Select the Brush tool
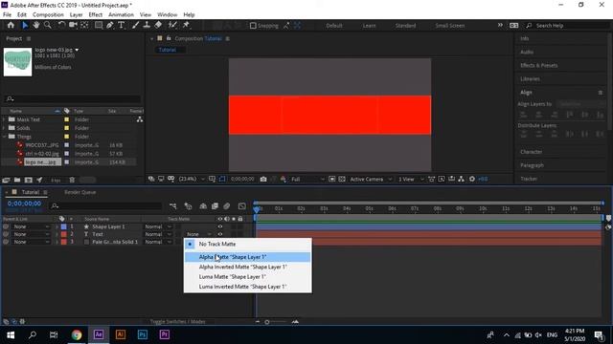 tap(135, 26)
